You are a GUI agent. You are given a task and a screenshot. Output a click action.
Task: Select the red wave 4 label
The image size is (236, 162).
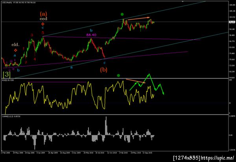click(35, 59)
